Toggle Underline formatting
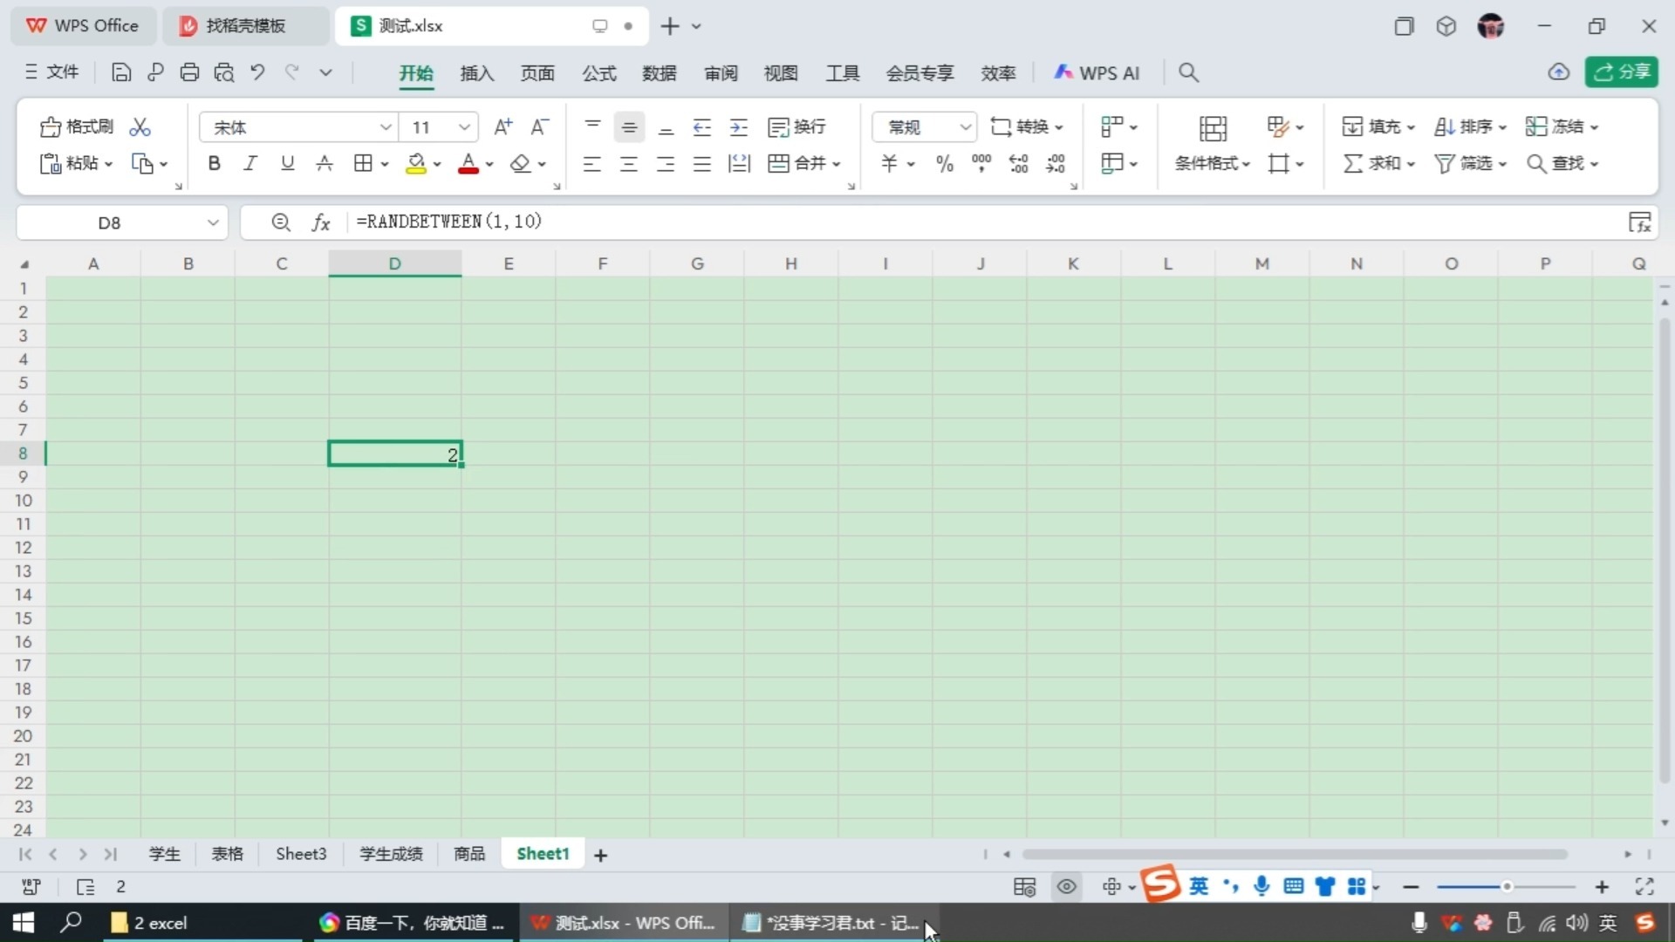Image resolution: width=1675 pixels, height=942 pixels. (287, 163)
